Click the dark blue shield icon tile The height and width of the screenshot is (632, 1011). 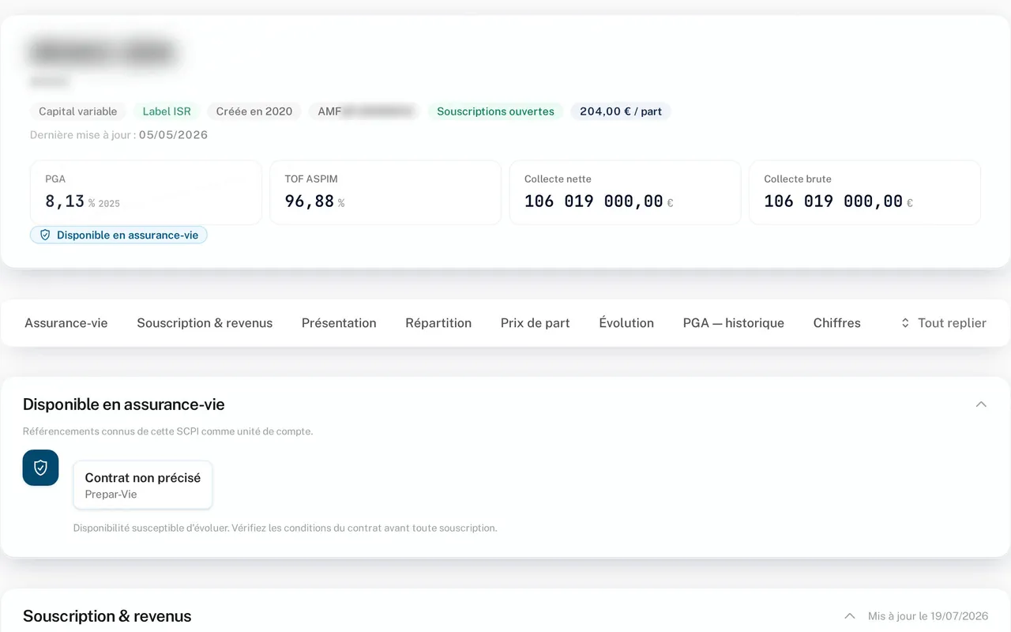[x=40, y=468]
